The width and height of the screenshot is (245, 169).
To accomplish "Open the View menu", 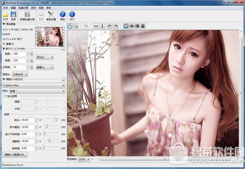I will pyautogui.click(x=41, y=8).
